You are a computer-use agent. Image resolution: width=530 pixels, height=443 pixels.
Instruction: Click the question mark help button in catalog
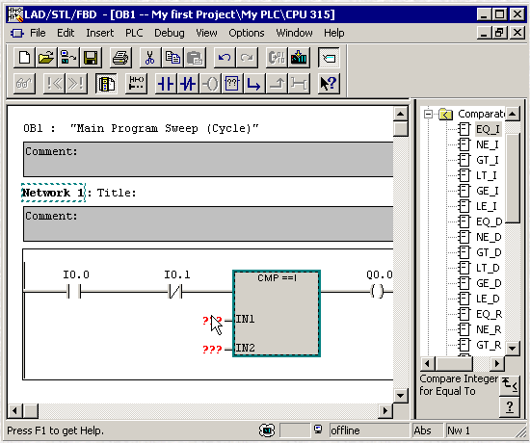pos(510,407)
